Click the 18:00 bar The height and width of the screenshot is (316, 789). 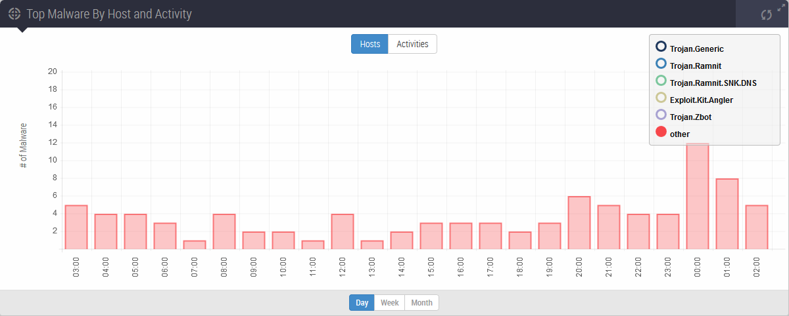(x=520, y=241)
